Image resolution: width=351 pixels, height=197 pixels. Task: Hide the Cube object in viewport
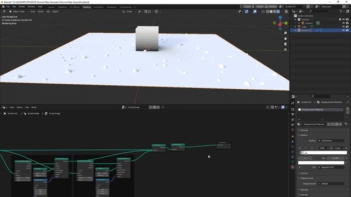coord(344,27)
